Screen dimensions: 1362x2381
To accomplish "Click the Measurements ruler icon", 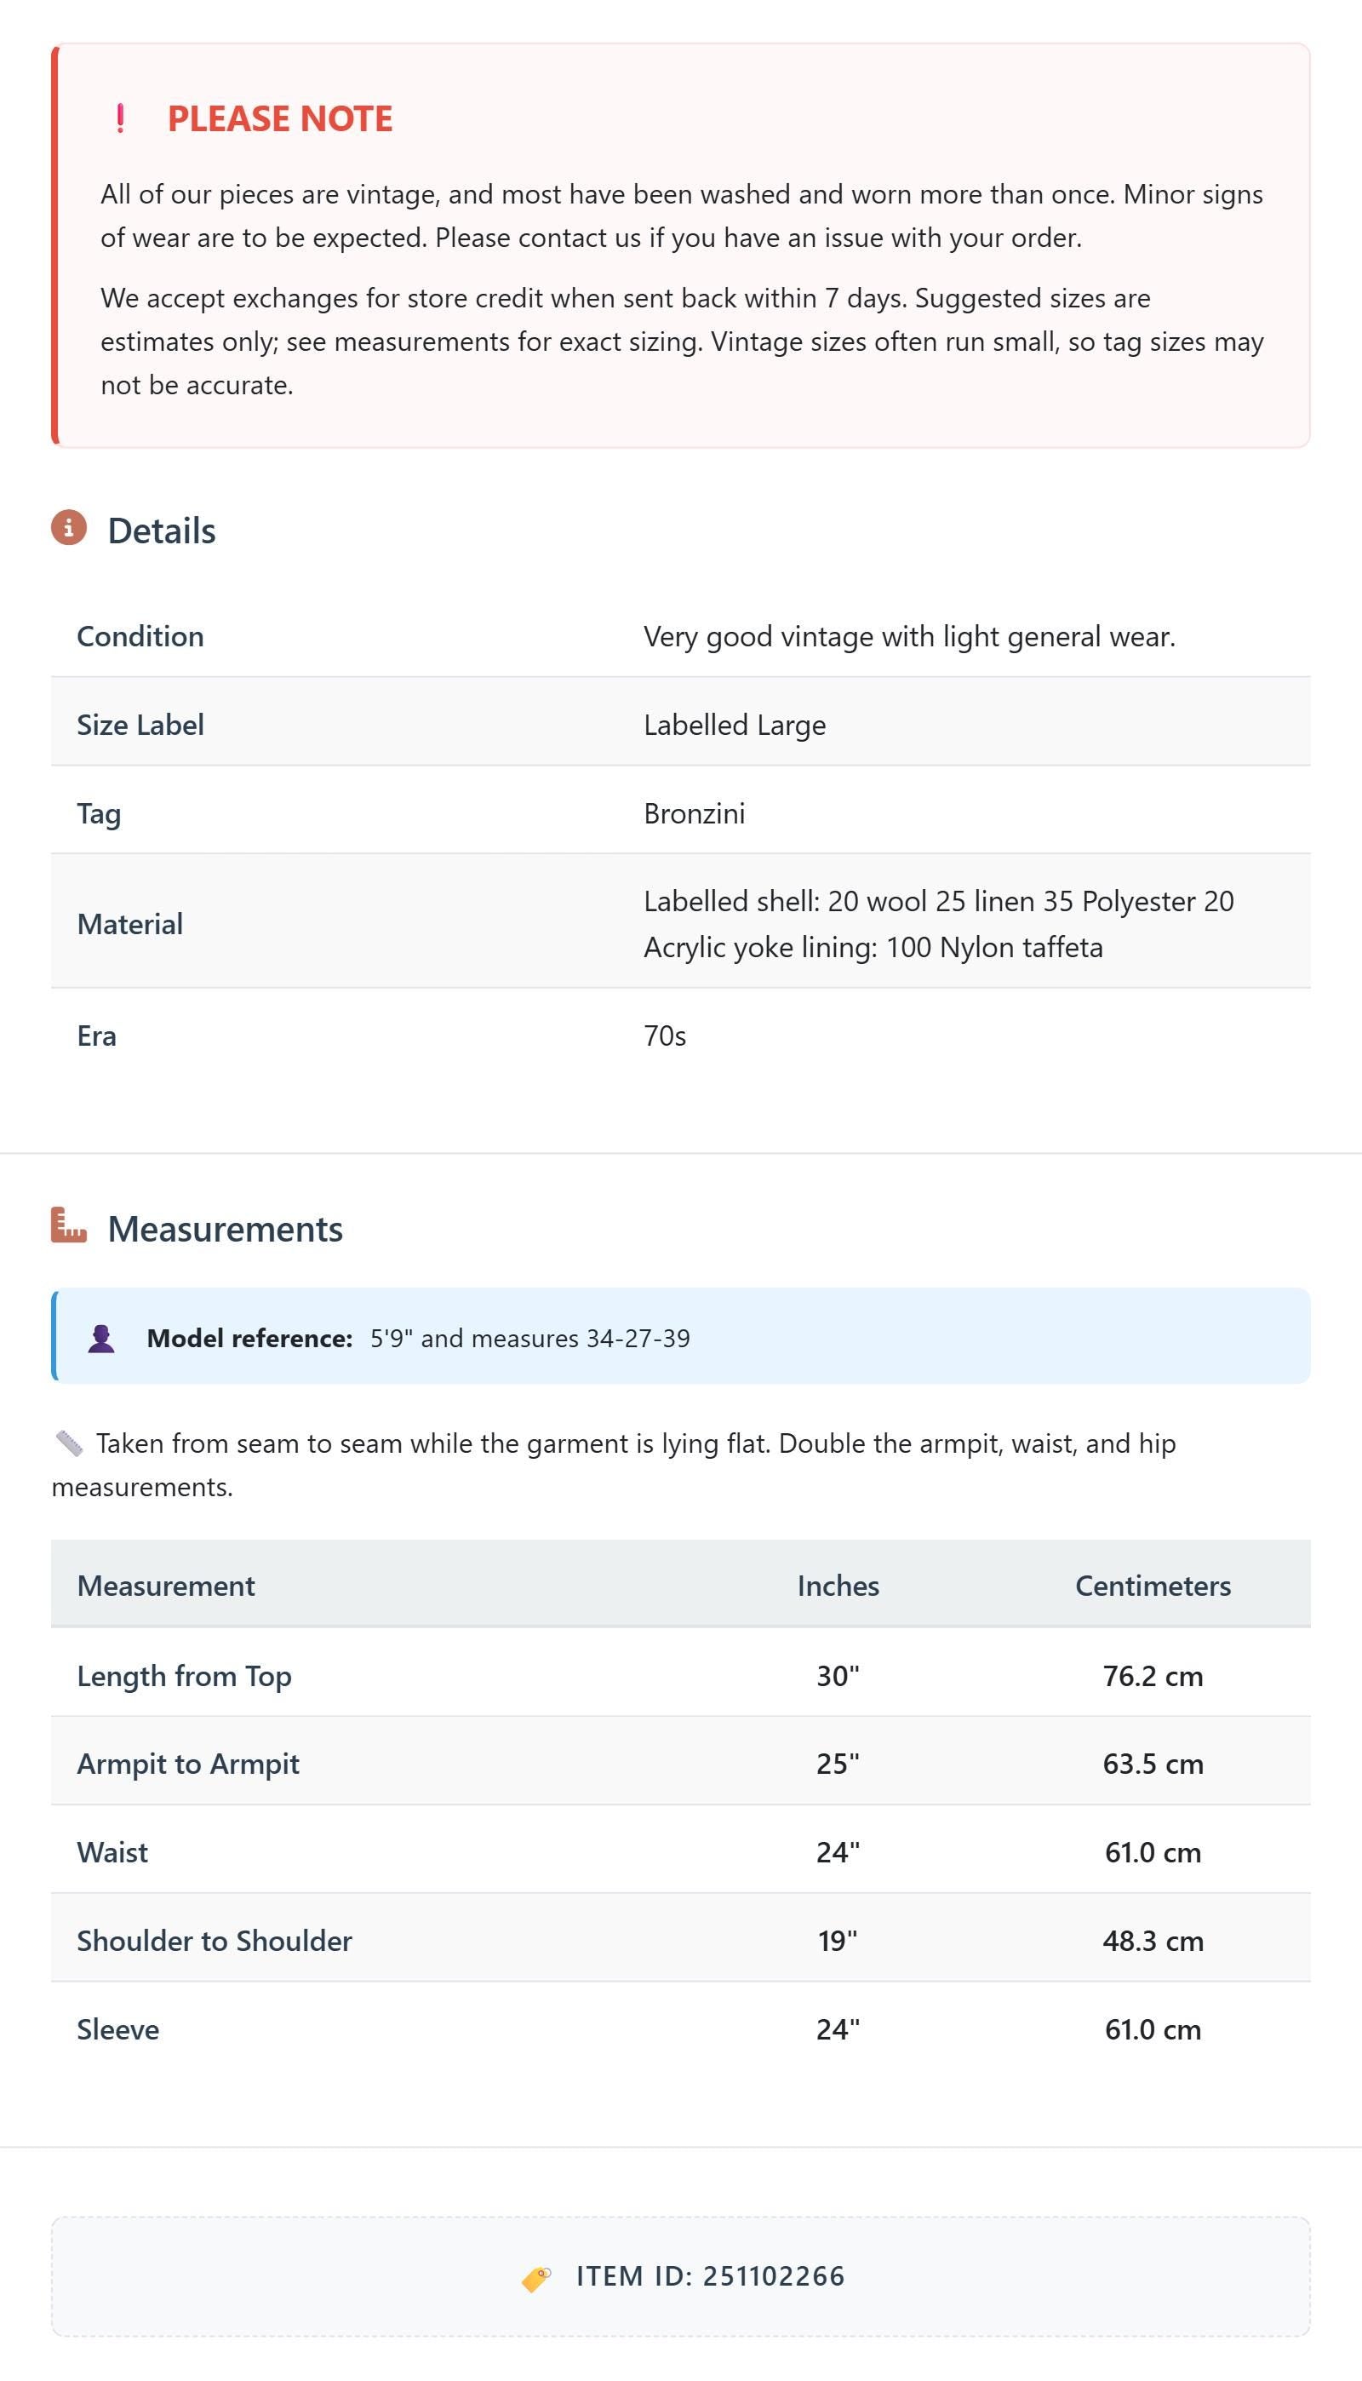I will [x=68, y=1225].
